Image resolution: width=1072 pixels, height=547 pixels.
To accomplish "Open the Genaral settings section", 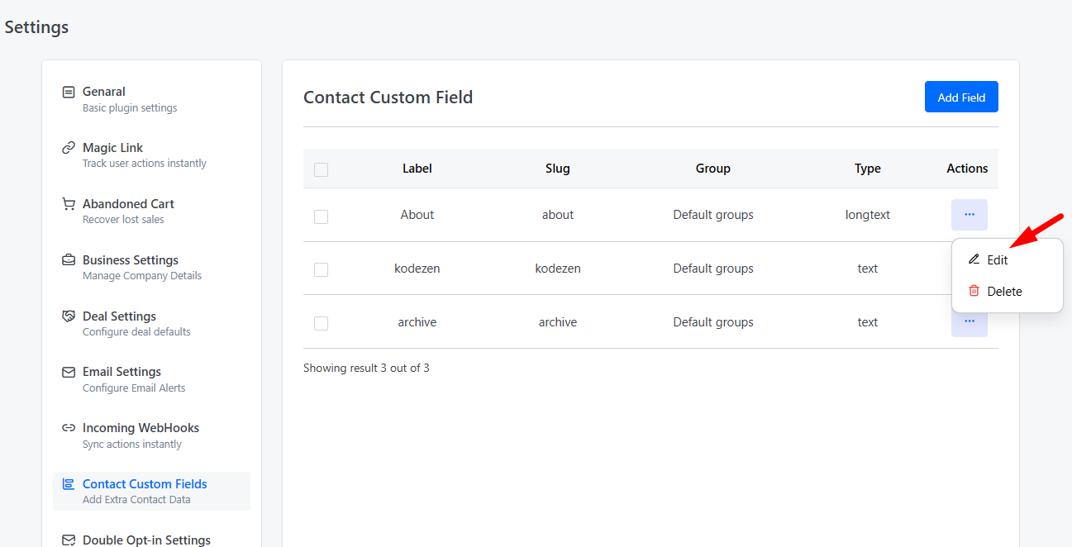I will point(151,99).
